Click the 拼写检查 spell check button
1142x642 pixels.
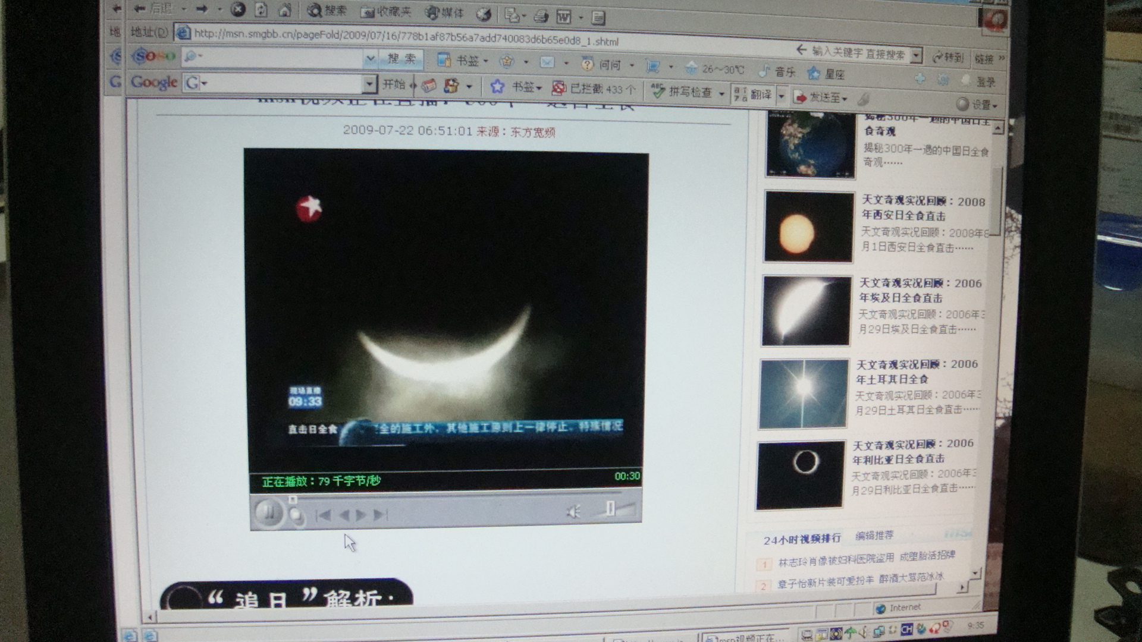[682, 91]
